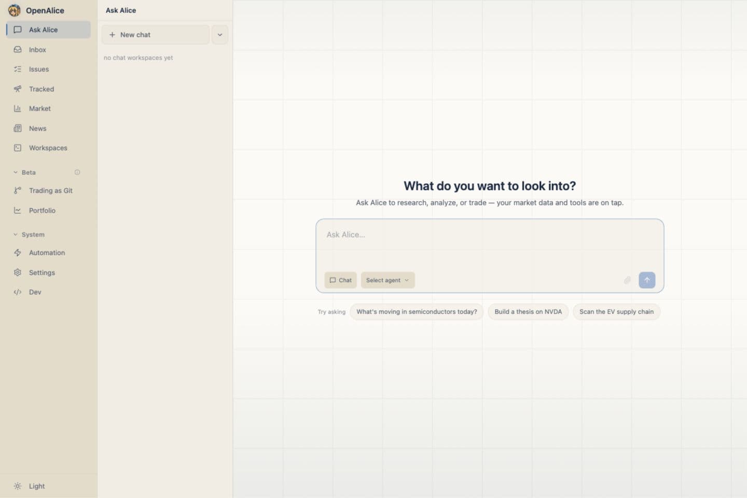
Task: Click the Issues checklist icon
Action: coord(18,69)
